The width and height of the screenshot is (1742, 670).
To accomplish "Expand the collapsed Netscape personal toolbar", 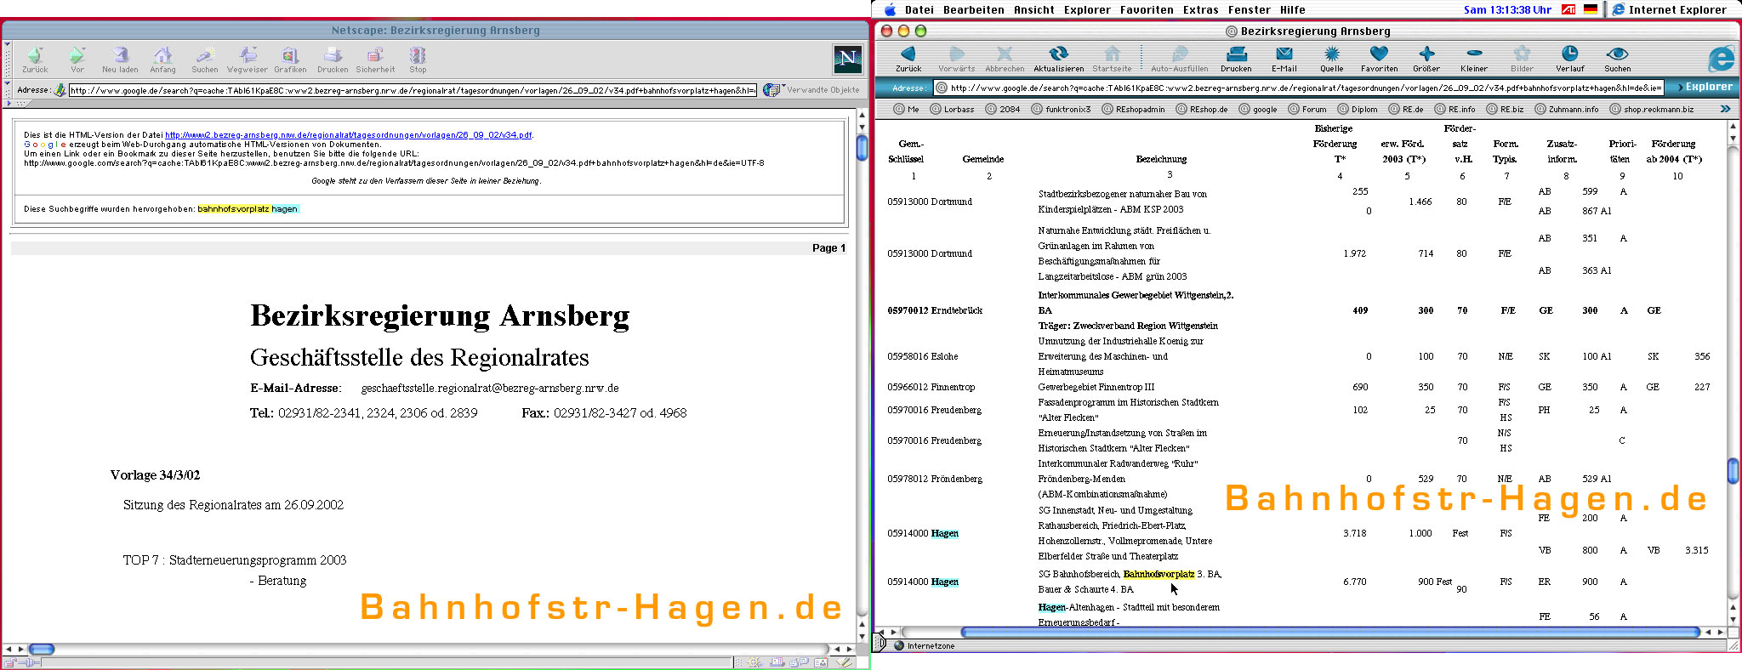I will click(9, 104).
